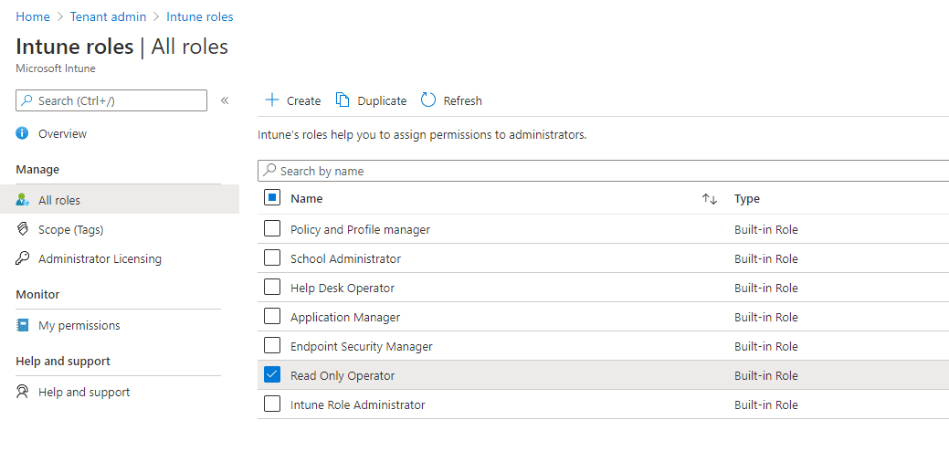Sort the list by Name arrows
This screenshot has height=462, width=949.
tap(710, 199)
